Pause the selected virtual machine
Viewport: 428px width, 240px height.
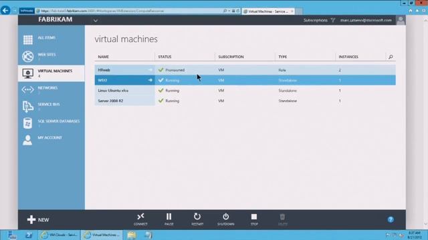coord(169,219)
